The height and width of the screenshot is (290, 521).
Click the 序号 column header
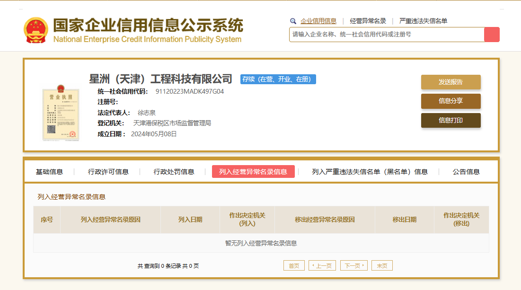pos(47,220)
